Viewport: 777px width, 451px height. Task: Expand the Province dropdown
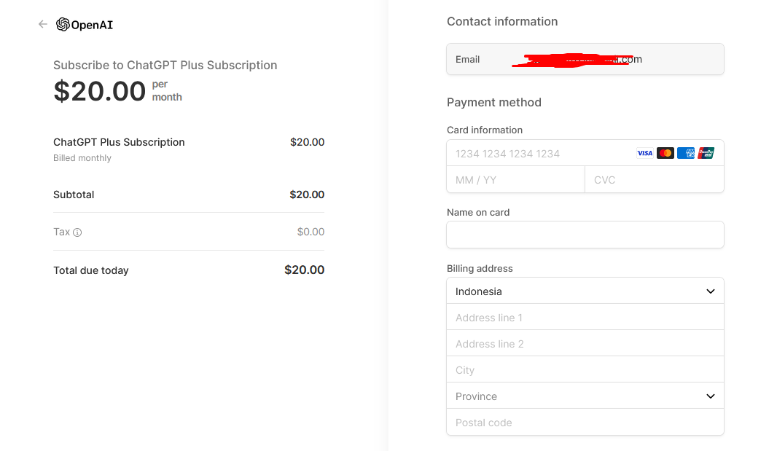point(585,396)
